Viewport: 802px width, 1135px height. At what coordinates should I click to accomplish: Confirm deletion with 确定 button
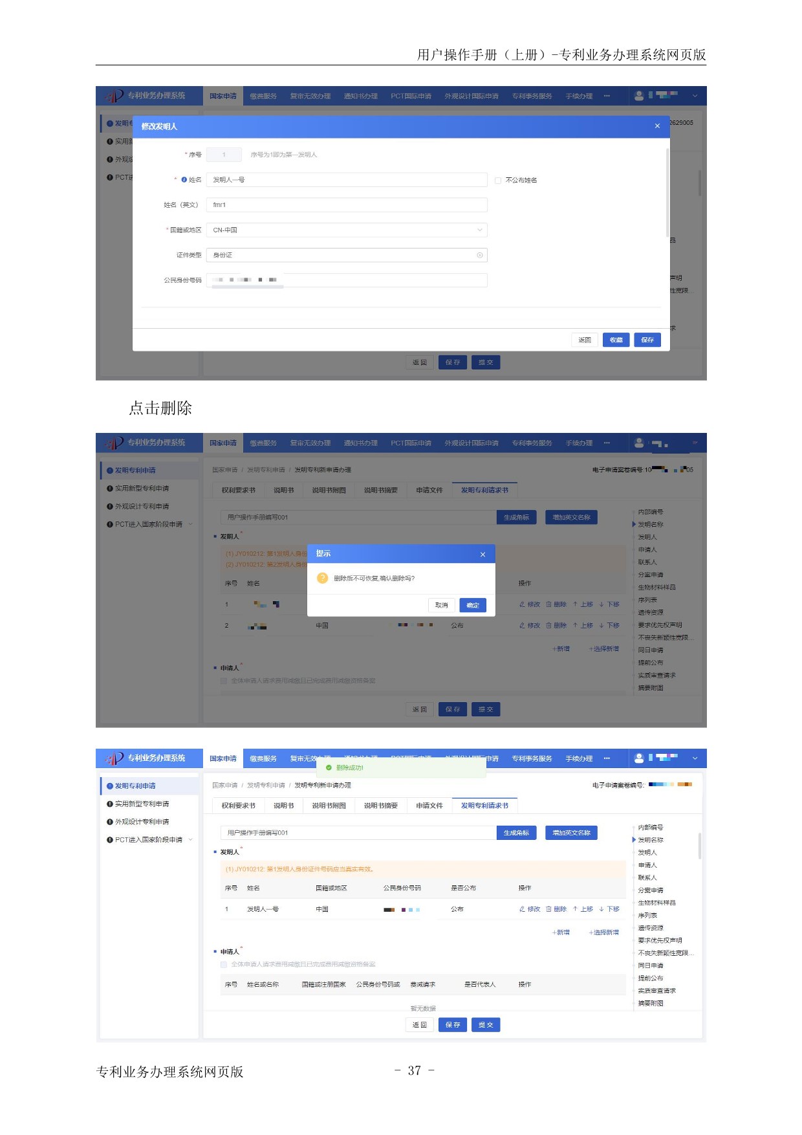click(x=473, y=605)
